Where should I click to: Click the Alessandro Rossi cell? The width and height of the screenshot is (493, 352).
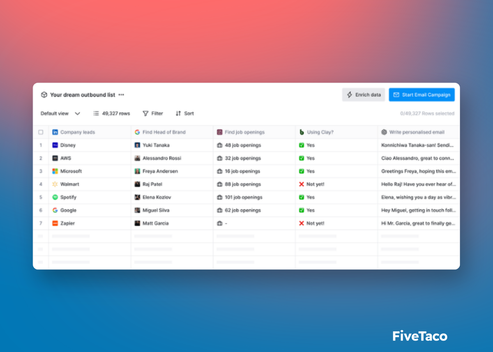pos(172,158)
